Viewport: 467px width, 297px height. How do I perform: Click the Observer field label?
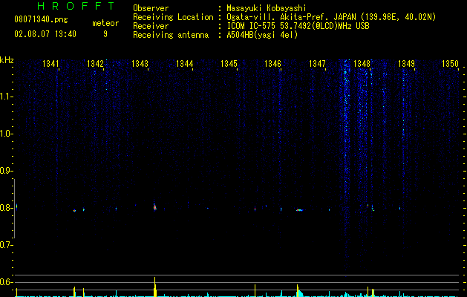click(151, 8)
